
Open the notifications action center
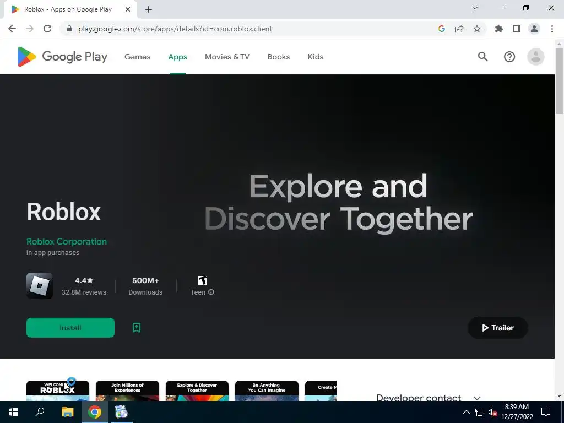546,412
